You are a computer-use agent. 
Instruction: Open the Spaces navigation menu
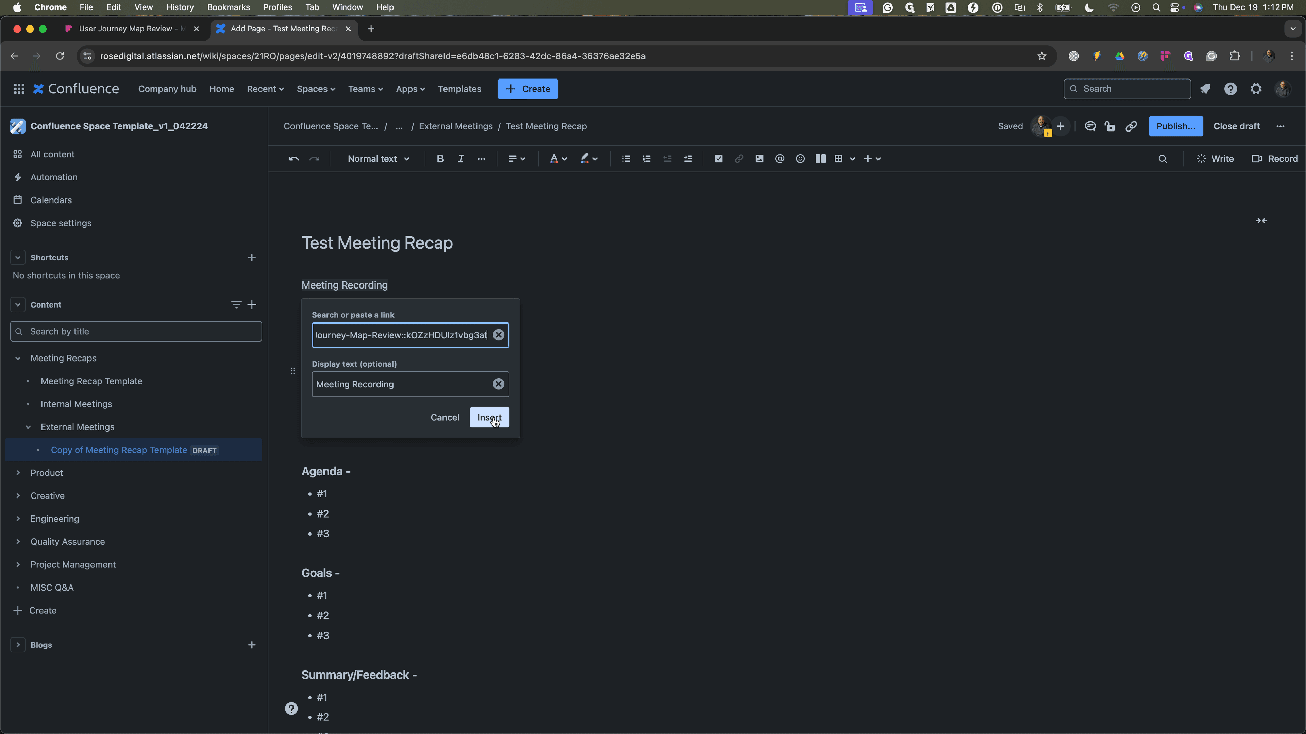[x=316, y=89]
